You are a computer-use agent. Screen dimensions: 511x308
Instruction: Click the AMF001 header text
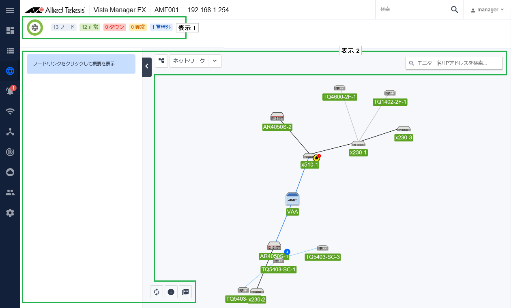[166, 10]
